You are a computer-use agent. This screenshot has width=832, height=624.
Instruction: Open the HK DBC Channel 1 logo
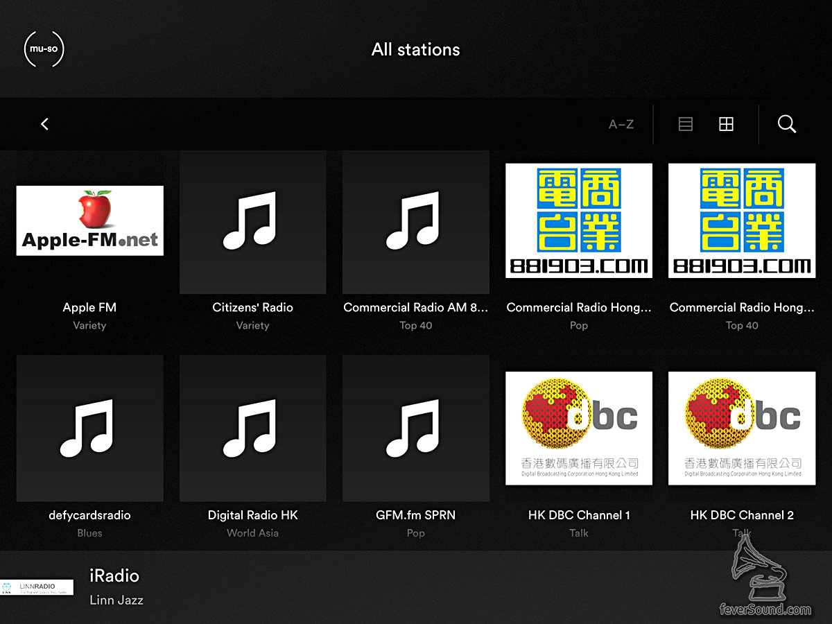point(579,428)
